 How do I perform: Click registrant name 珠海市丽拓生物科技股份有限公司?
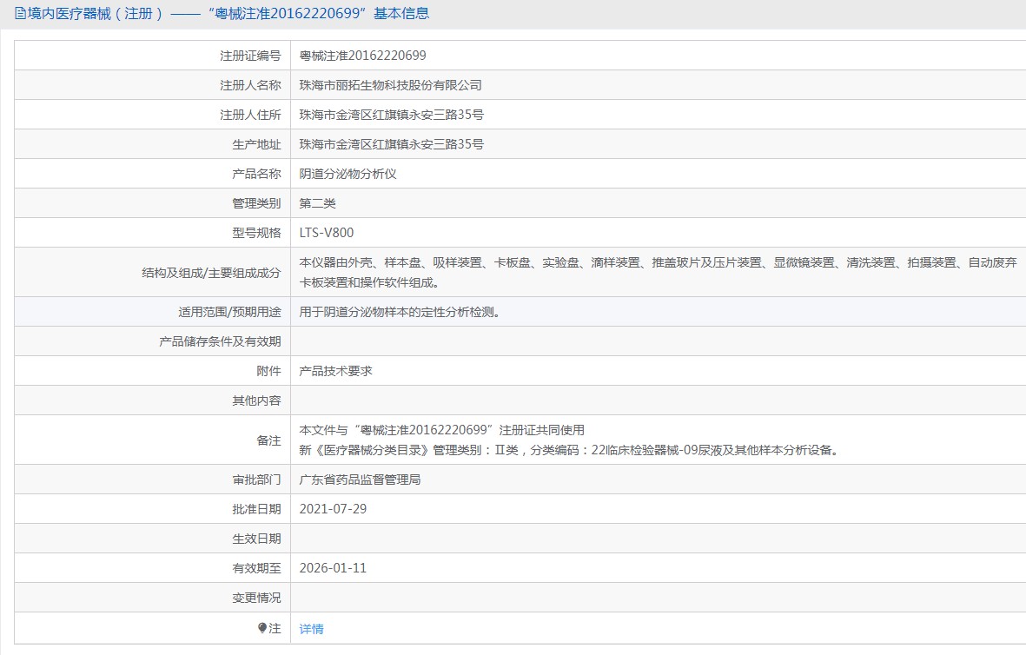coord(390,85)
